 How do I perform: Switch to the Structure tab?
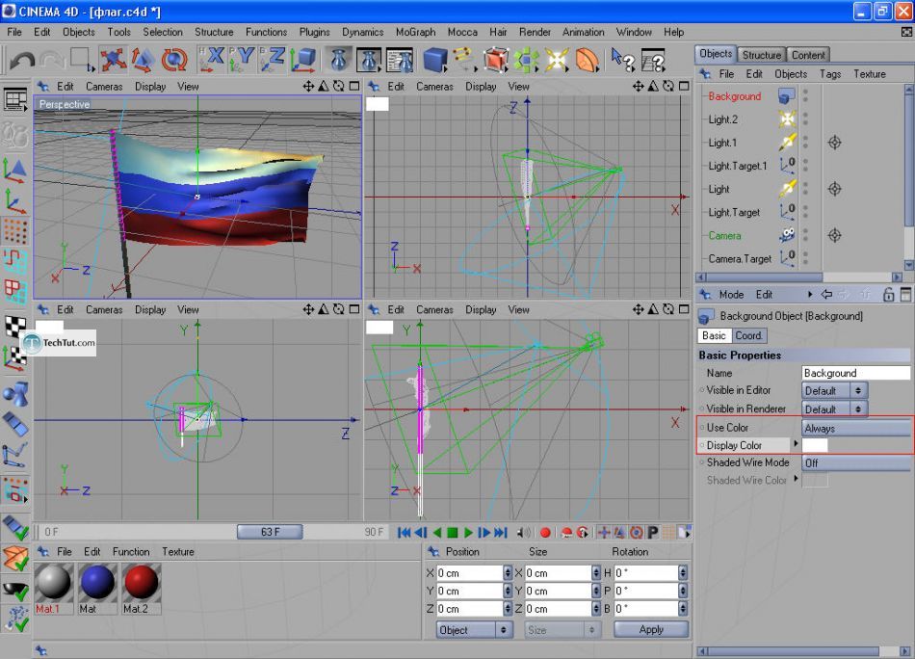pyautogui.click(x=762, y=55)
